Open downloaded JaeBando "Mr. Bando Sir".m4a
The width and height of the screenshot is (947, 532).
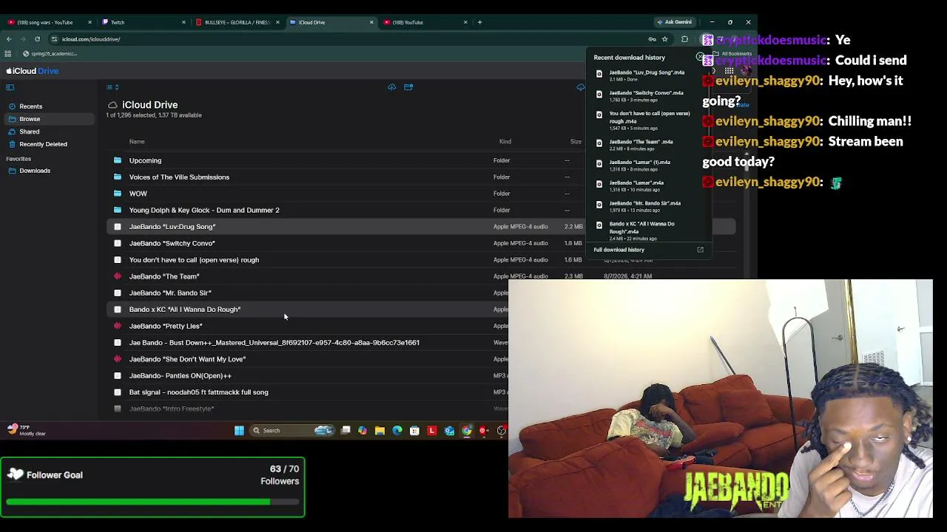click(645, 206)
